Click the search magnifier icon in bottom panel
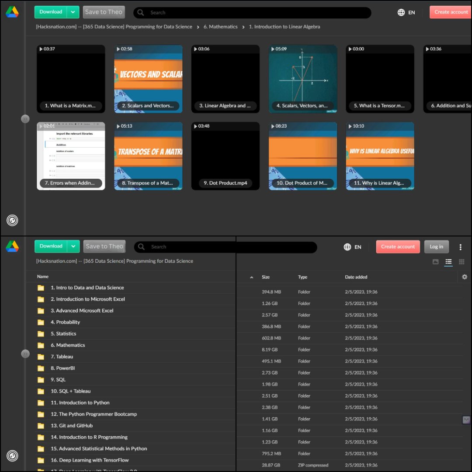The image size is (472, 472). pos(141,247)
